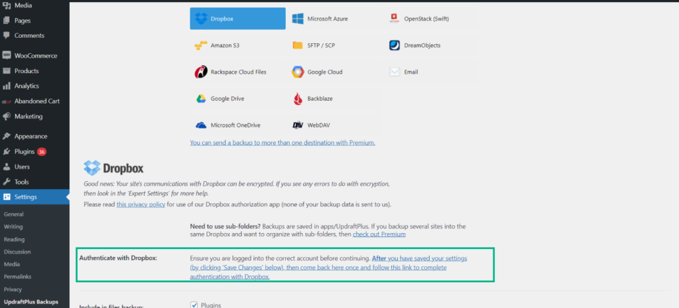The width and height of the screenshot is (679, 308).
Task: Open the Appearance menu
Action: [x=34, y=136]
